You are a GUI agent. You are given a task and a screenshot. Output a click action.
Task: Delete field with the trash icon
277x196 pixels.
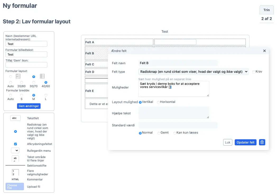262,142
